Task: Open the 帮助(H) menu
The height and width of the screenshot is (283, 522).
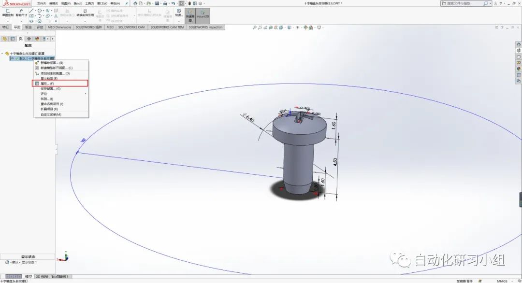Action: click(x=115, y=3)
